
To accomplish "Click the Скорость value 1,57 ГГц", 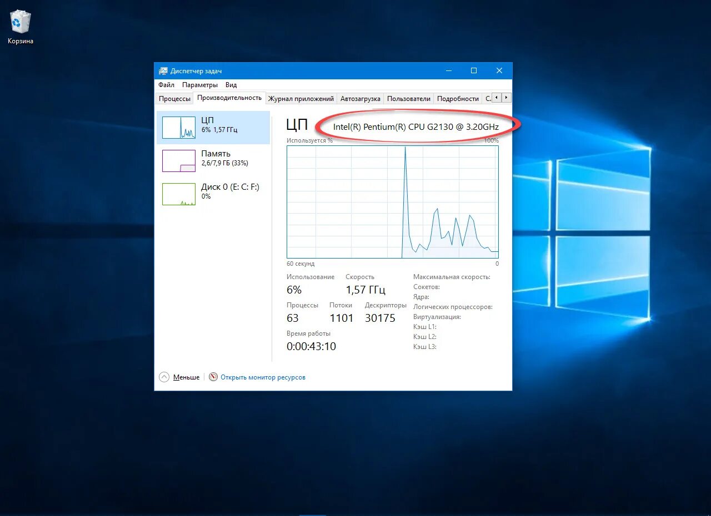I will [x=365, y=290].
